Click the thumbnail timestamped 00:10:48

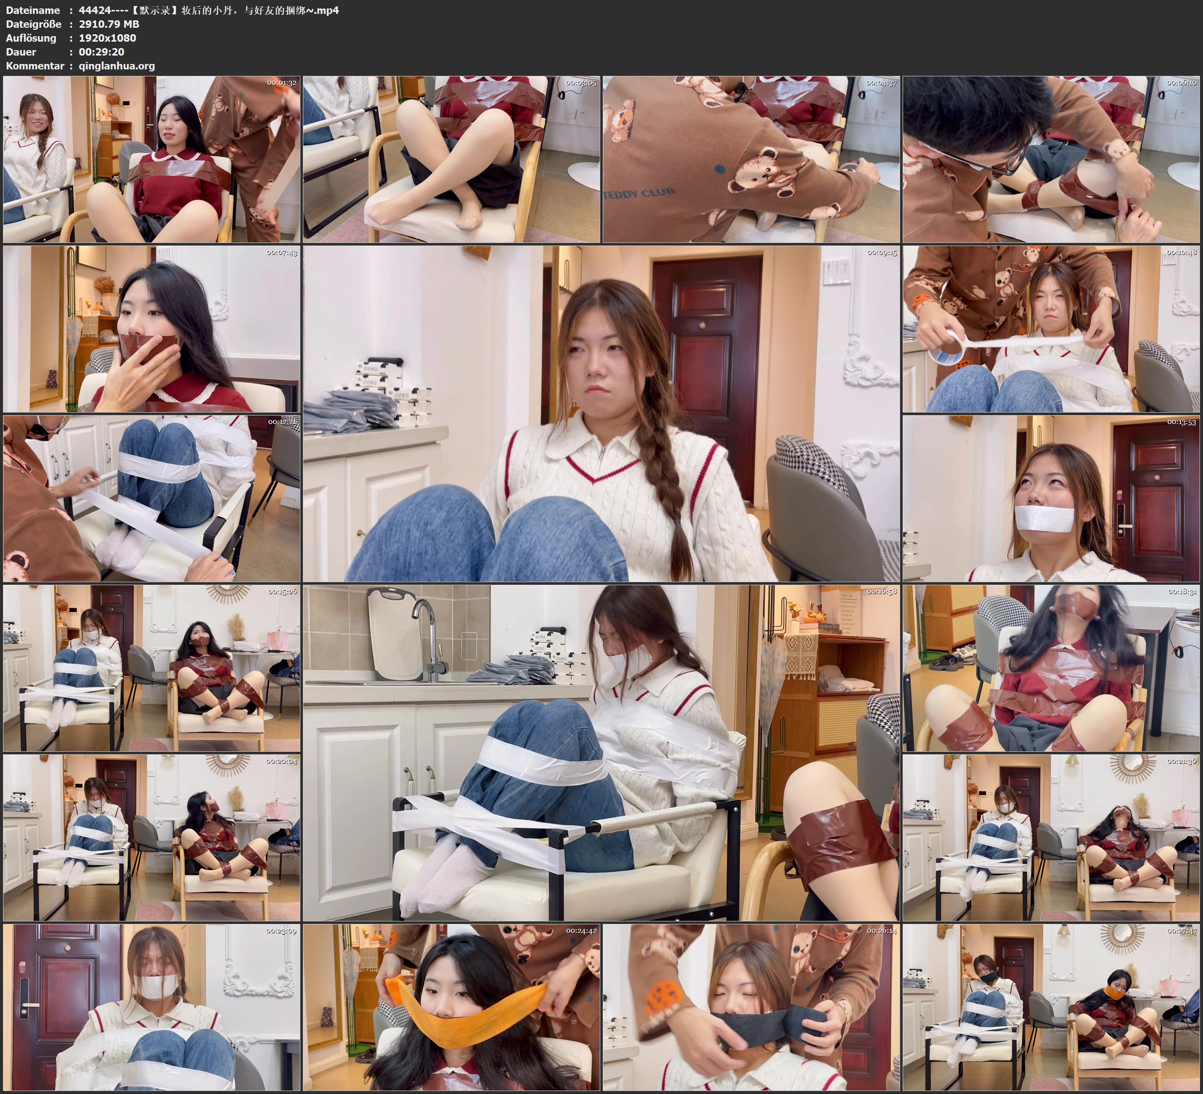point(1051,329)
